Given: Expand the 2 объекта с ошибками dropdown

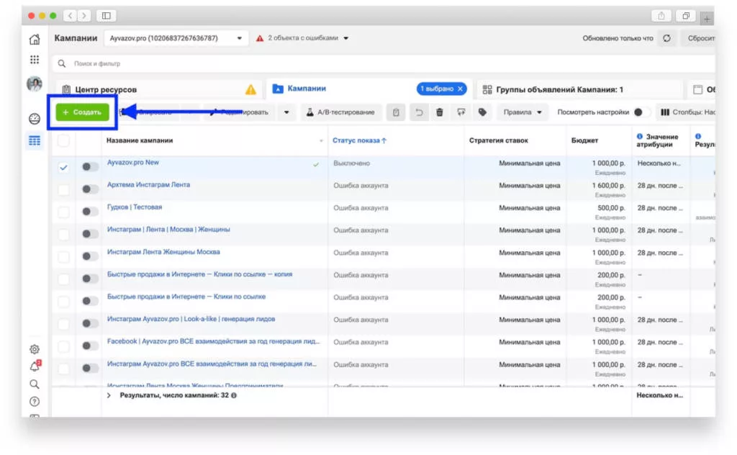Looking at the screenshot, I should click(303, 38).
